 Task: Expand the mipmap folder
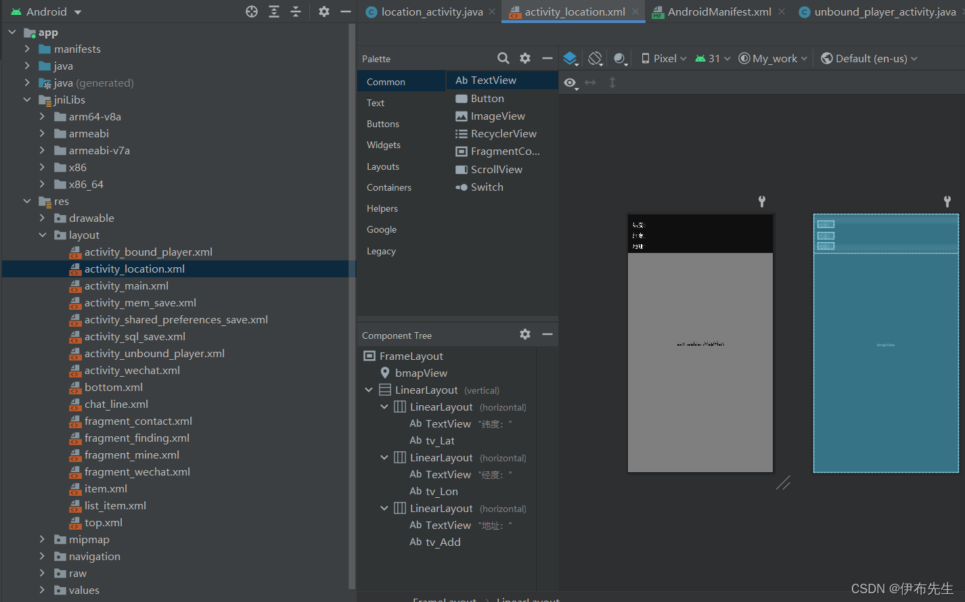(42, 539)
